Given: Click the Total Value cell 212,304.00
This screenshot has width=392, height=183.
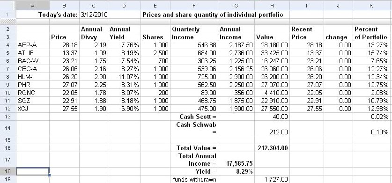Looking at the screenshot, I should [272, 148].
